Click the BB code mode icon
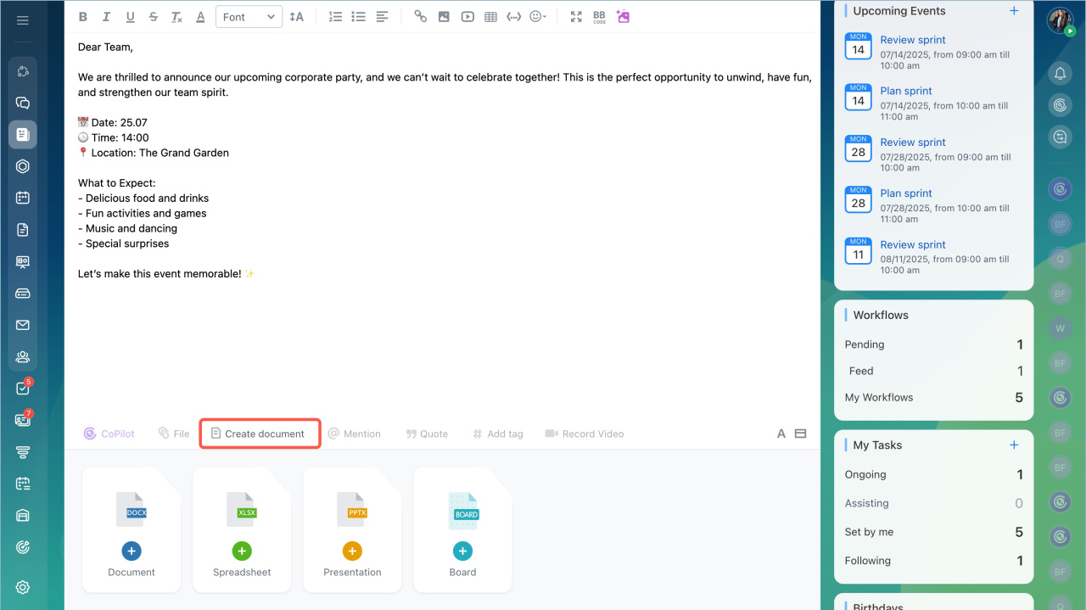This screenshot has height=610, width=1086. (599, 17)
